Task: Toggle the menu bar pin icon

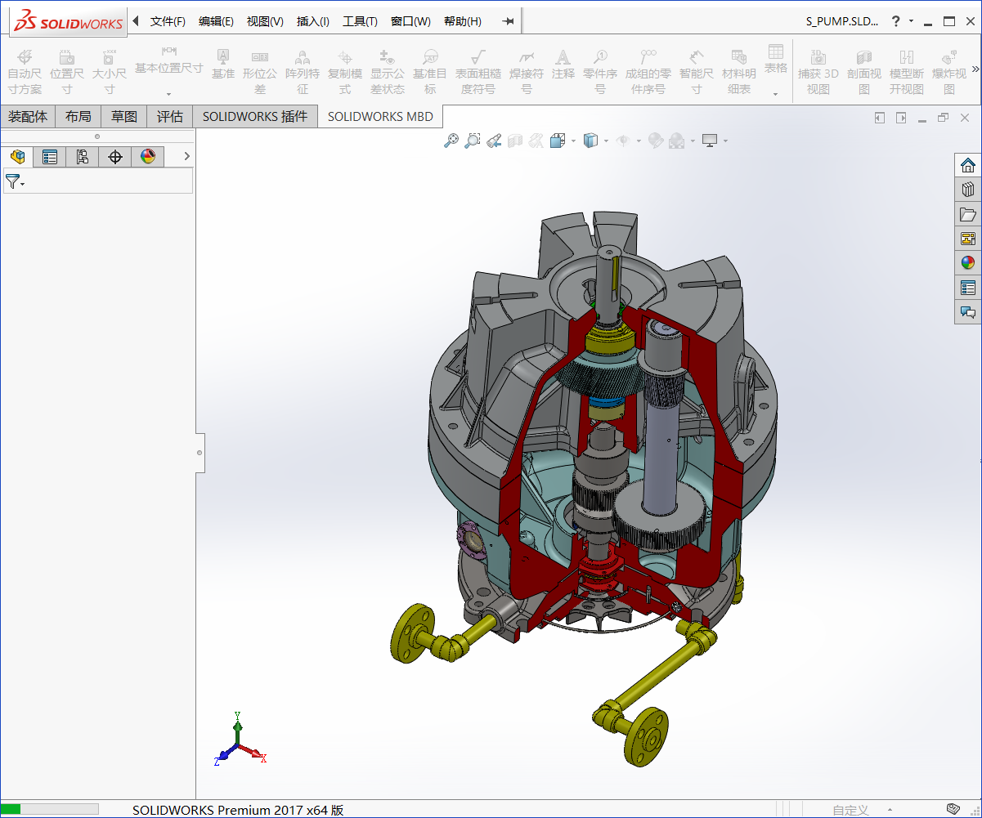Action: tap(508, 21)
